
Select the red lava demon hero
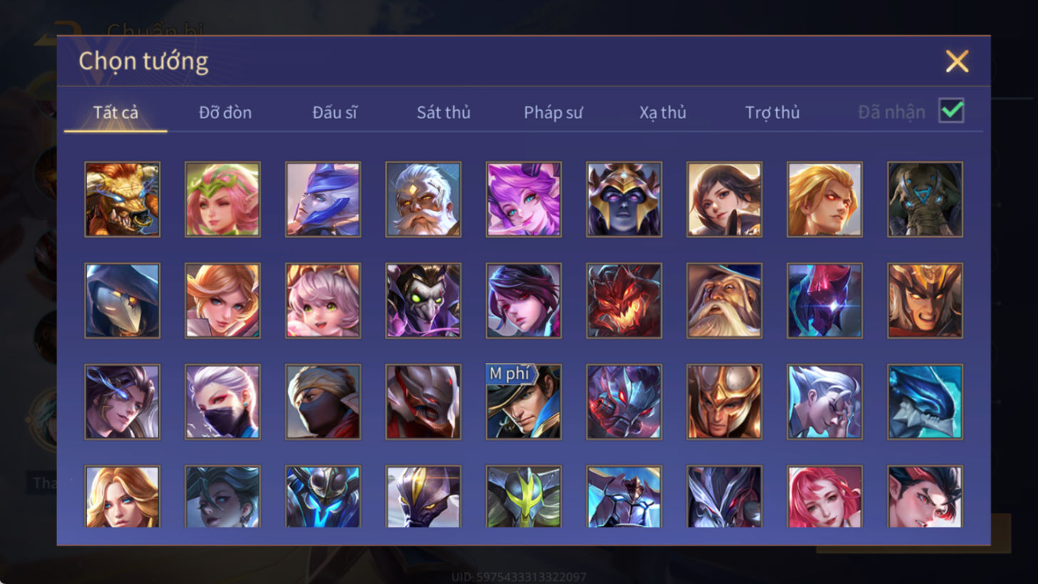coord(624,301)
